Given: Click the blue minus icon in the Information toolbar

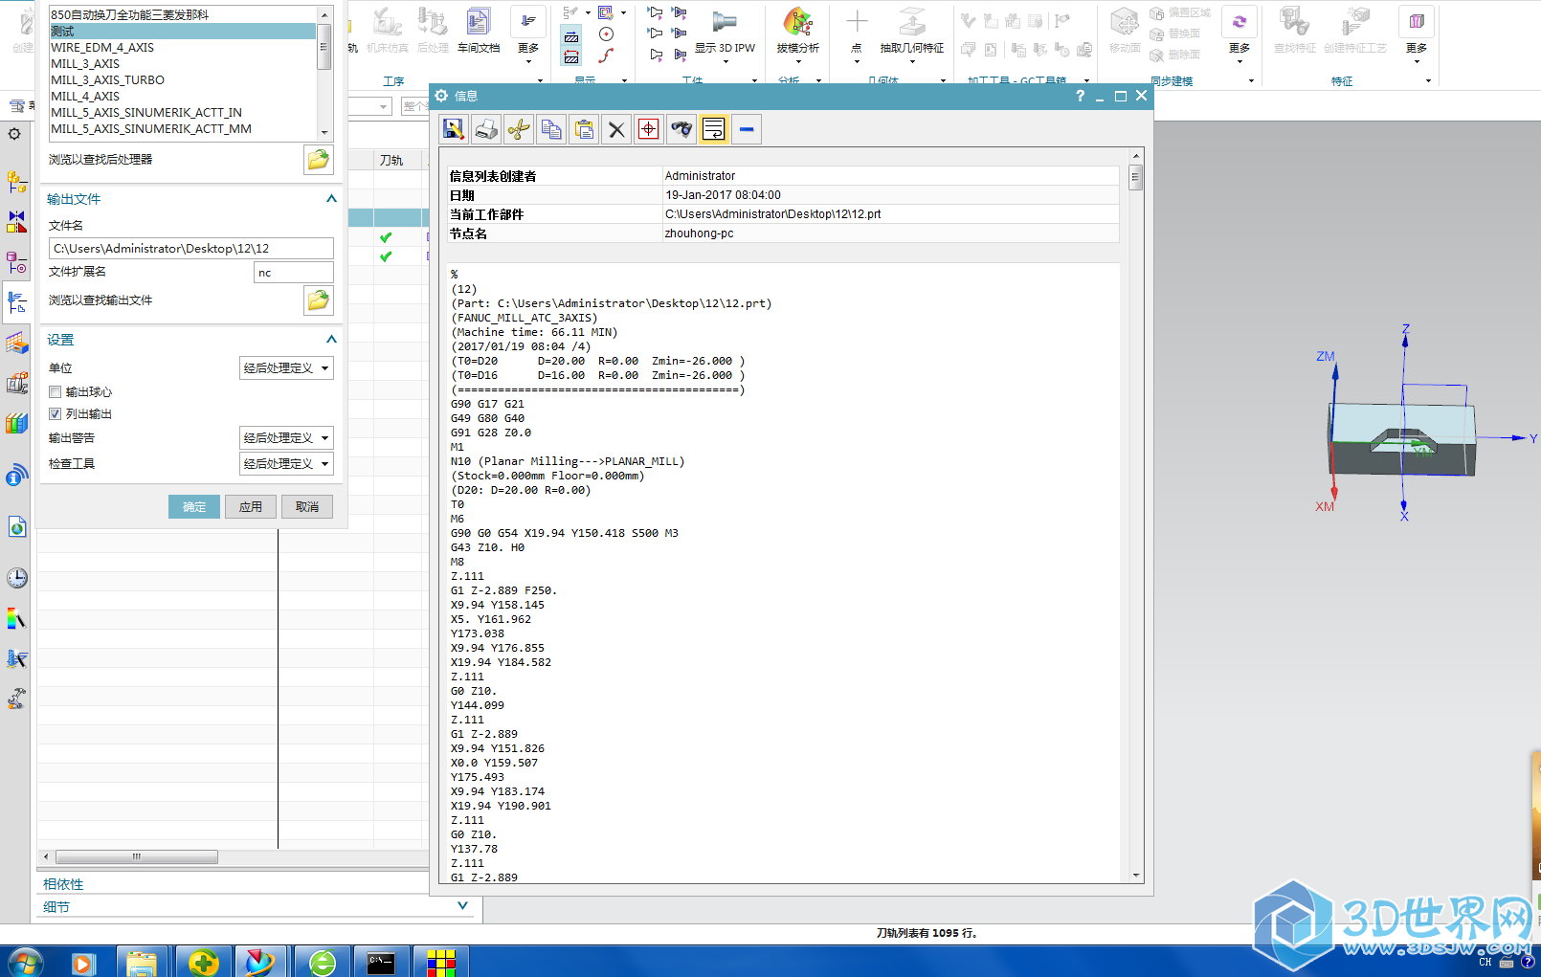Looking at the screenshot, I should (x=747, y=129).
